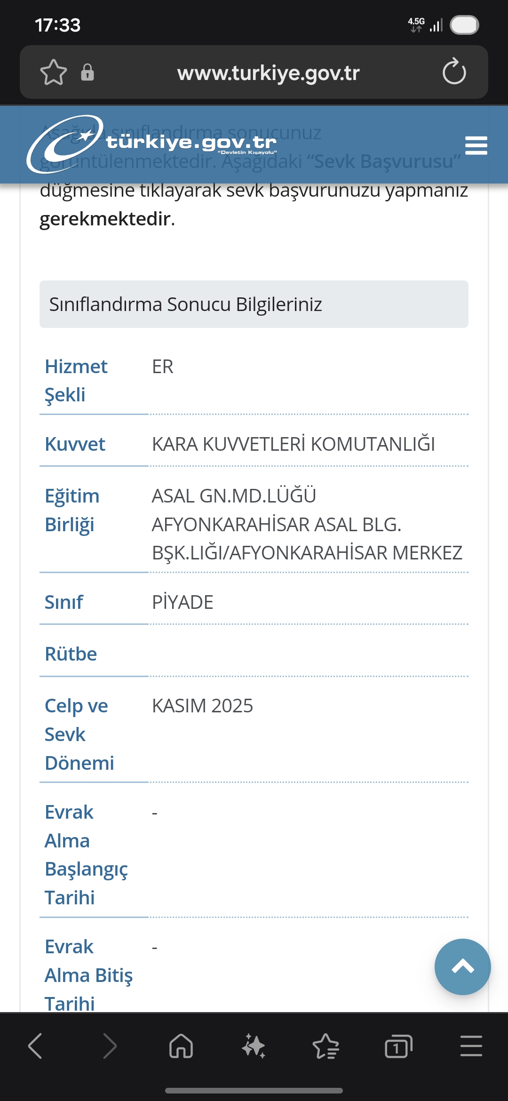Tap the AI sparkle assistant icon
Image resolution: width=508 pixels, height=1101 pixels.
coord(254,1046)
